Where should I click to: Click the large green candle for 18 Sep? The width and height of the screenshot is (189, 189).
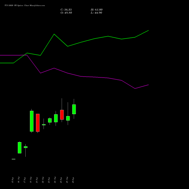32,121
